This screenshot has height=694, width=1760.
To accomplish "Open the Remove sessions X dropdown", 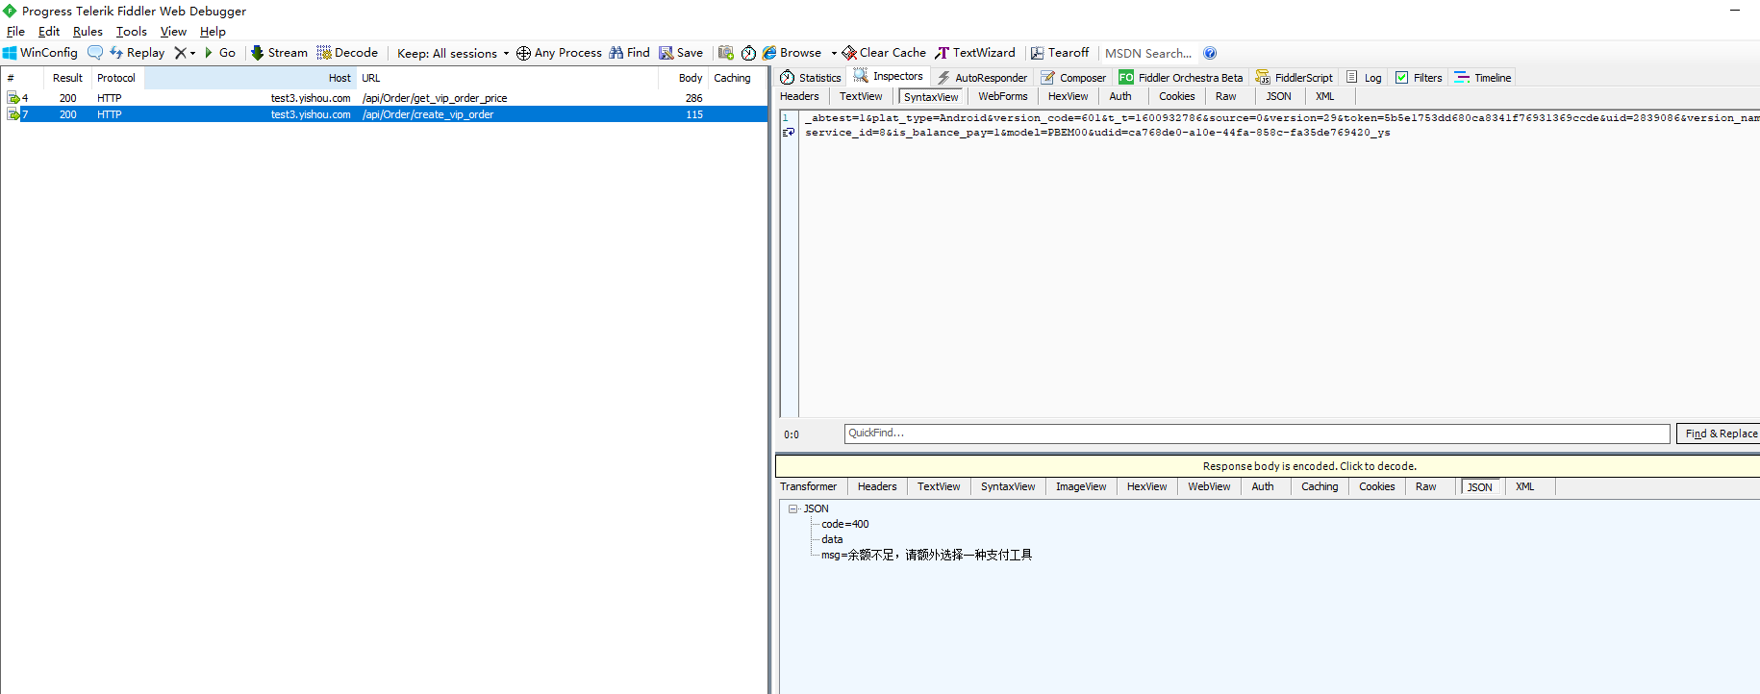I will tap(185, 53).
